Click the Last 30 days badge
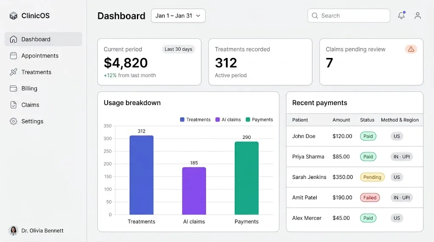This screenshot has height=242, width=434. point(178,49)
